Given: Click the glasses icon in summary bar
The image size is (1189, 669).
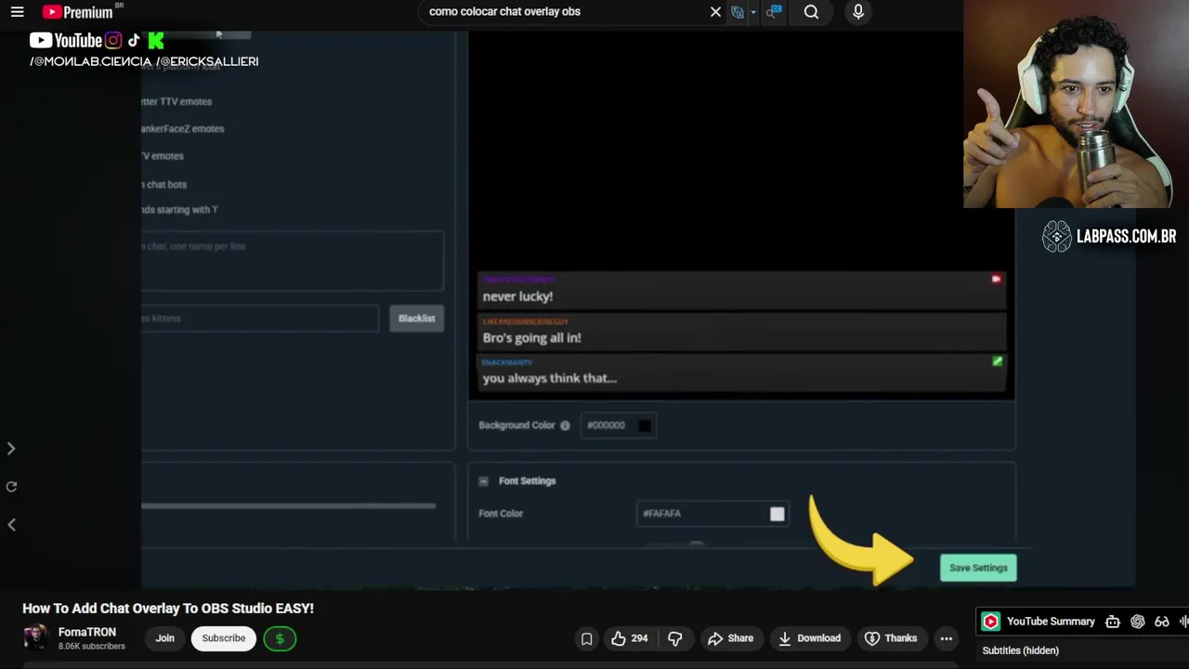Looking at the screenshot, I should (1161, 622).
